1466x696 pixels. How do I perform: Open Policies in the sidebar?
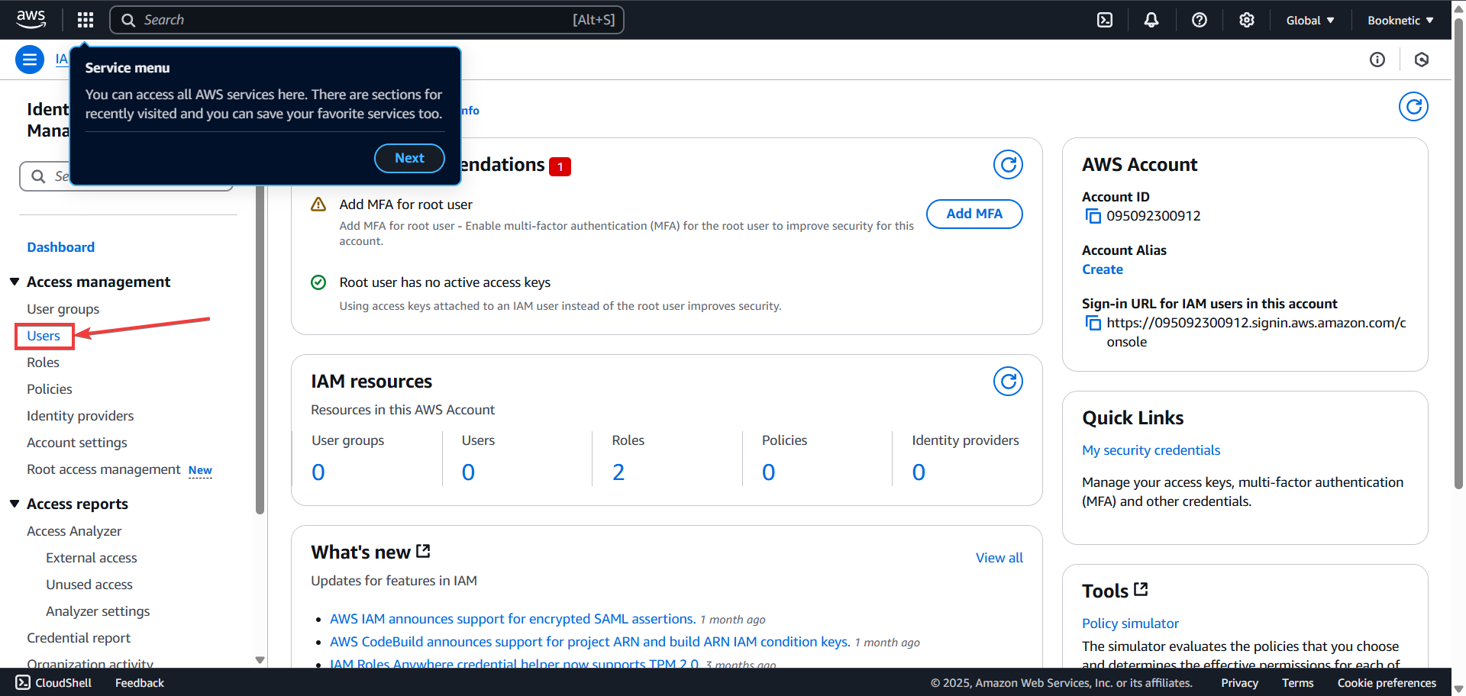pyautogui.click(x=50, y=389)
